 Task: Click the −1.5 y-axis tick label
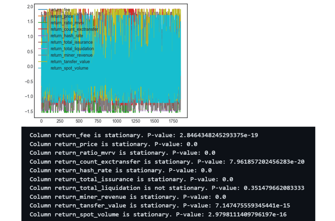click(x=29, y=111)
